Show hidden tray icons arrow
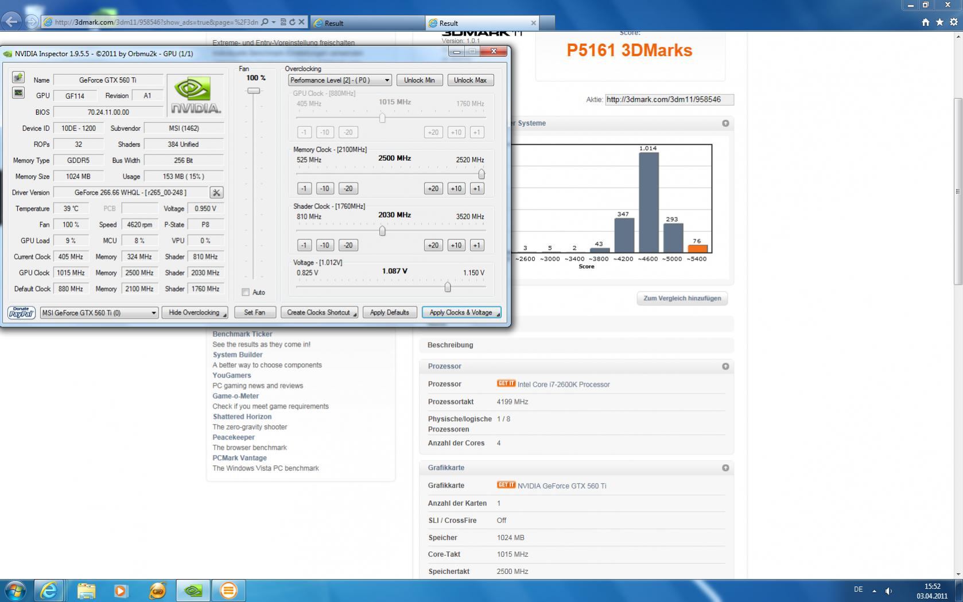The width and height of the screenshot is (963, 602). pyautogui.click(x=874, y=591)
